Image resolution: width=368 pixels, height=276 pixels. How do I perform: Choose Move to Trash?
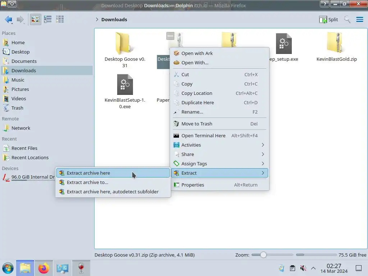220,124
